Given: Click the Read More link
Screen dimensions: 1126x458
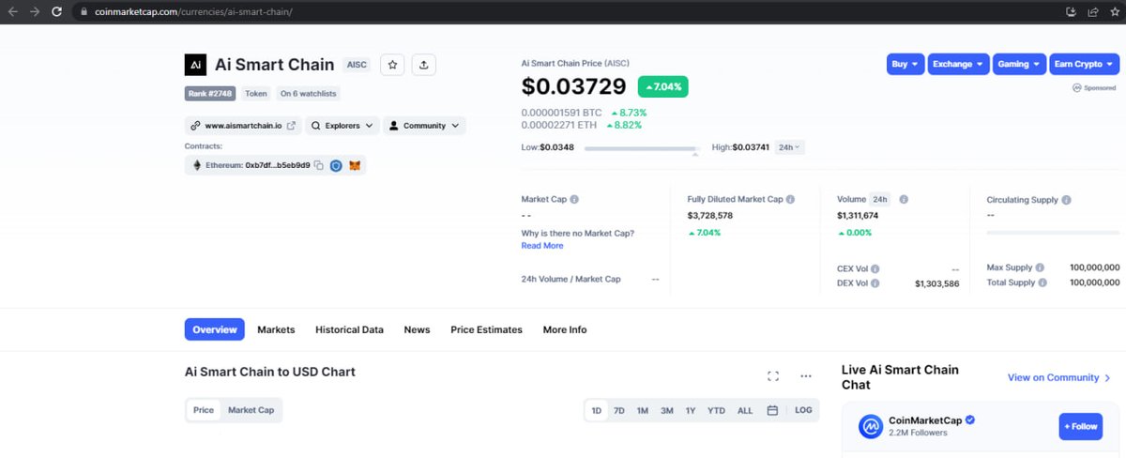Looking at the screenshot, I should (542, 246).
